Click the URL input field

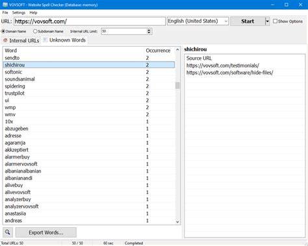point(90,21)
